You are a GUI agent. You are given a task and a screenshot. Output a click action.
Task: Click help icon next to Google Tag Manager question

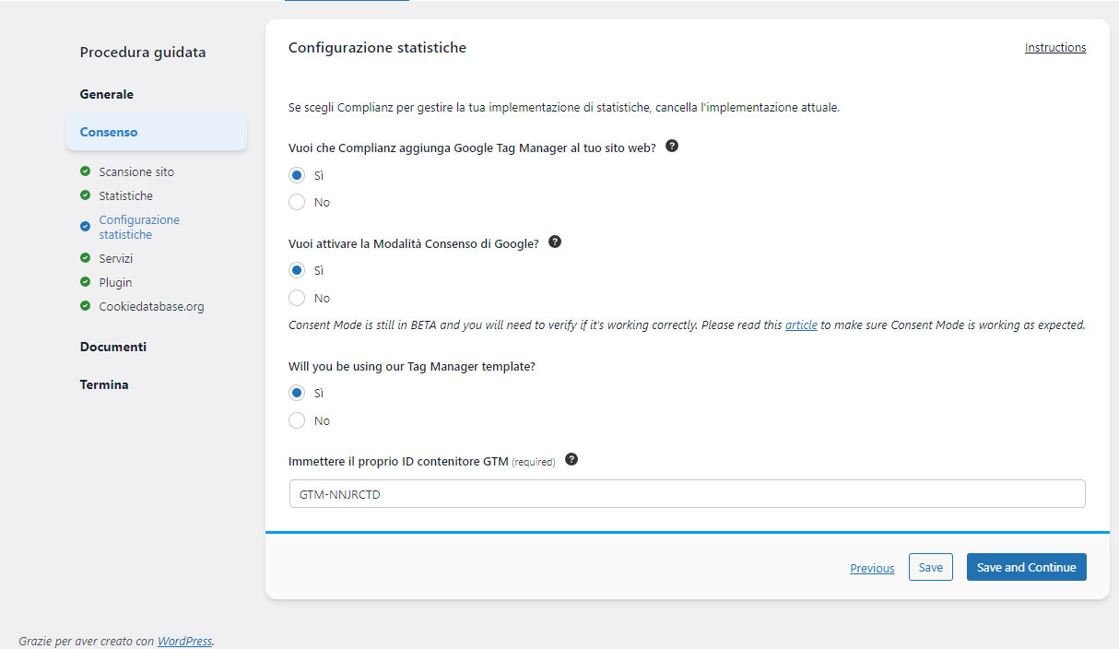click(x=672, y=147)
